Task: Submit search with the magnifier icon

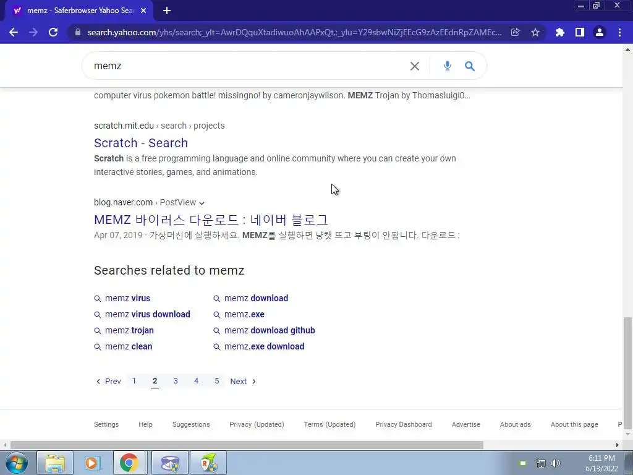Action: coord(470,66)
